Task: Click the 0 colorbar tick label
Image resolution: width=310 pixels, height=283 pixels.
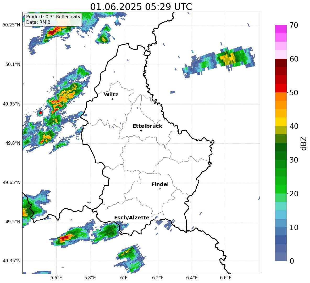Action: point(292,261)
